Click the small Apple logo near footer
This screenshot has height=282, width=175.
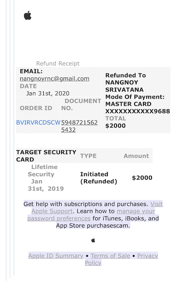(x=93, y=240)
